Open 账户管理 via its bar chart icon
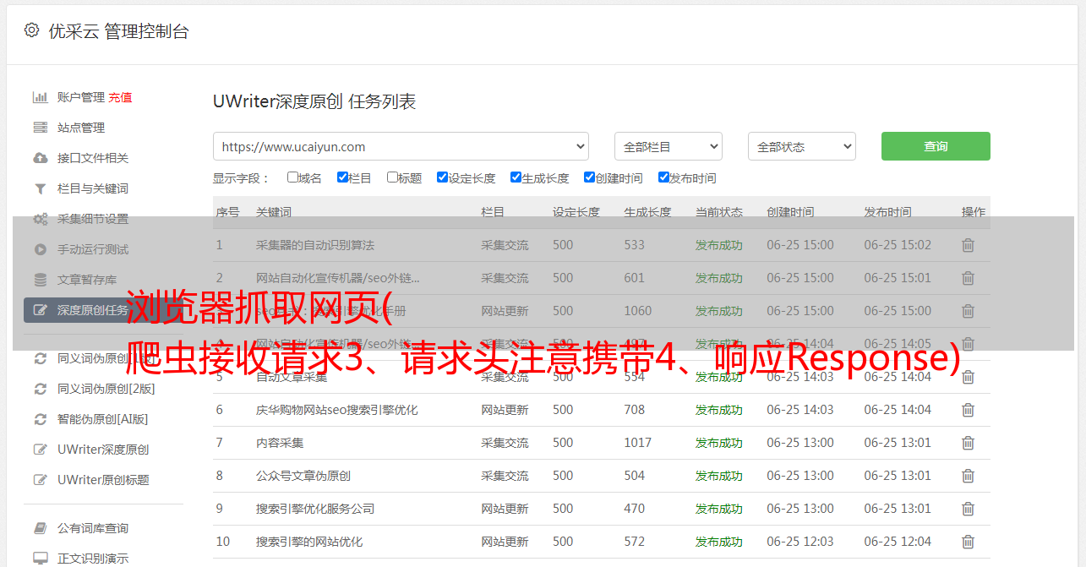 (x=40, y=97)
